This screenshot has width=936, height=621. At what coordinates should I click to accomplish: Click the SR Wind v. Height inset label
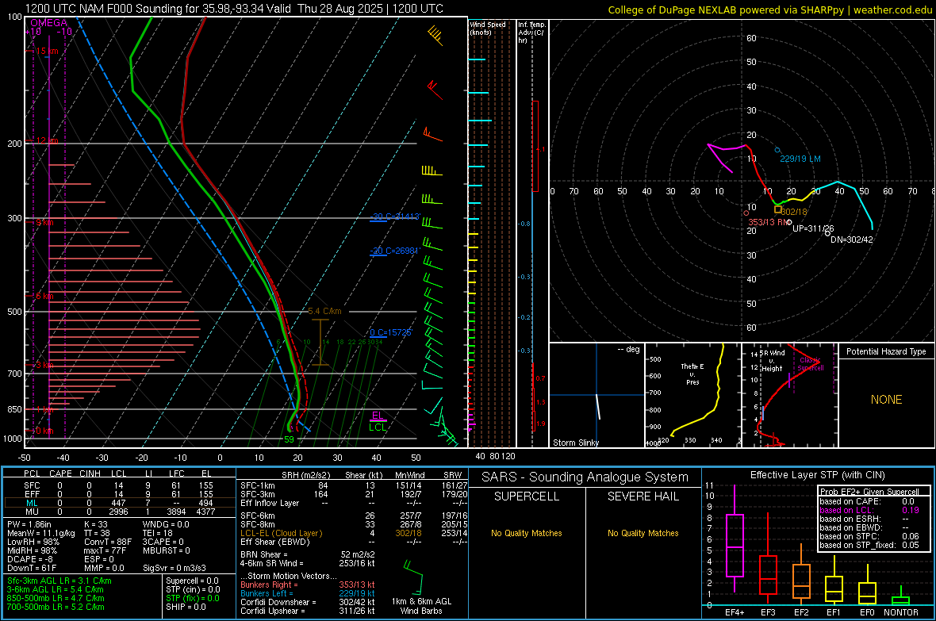[x=773, y=361]
